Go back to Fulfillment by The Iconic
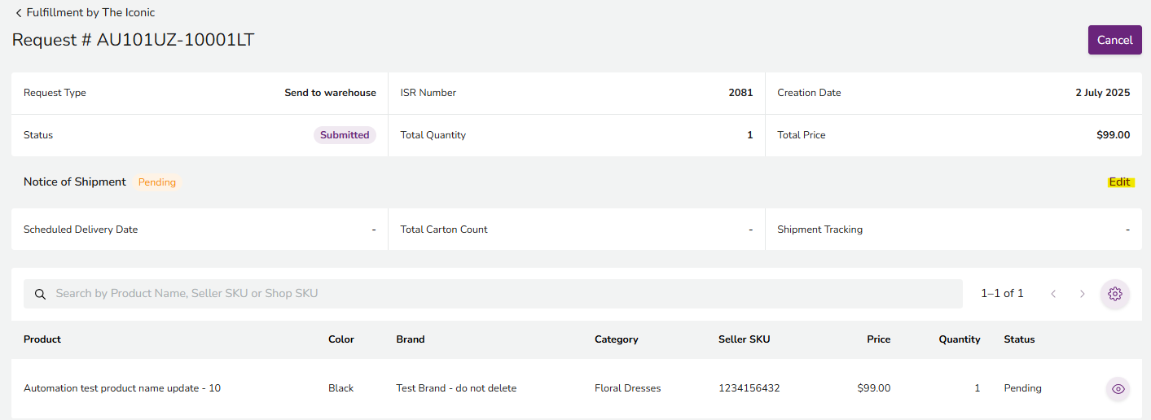The height and width of the screenshot is (420, 1151). click(x=85, y=13)
